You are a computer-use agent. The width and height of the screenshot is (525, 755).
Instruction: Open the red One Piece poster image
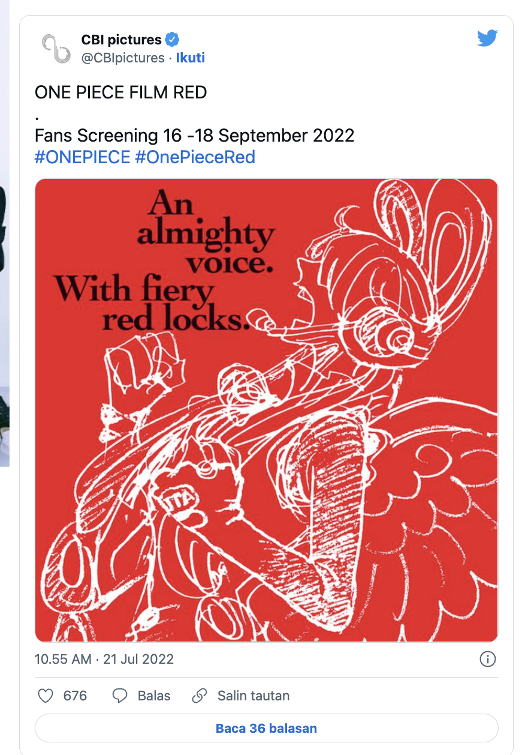click(267, 411)
